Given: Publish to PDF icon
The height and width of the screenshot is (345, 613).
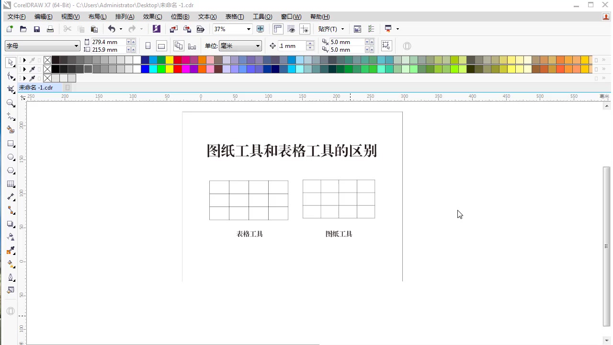Looking at the screenshot, I should pos(201,29).
